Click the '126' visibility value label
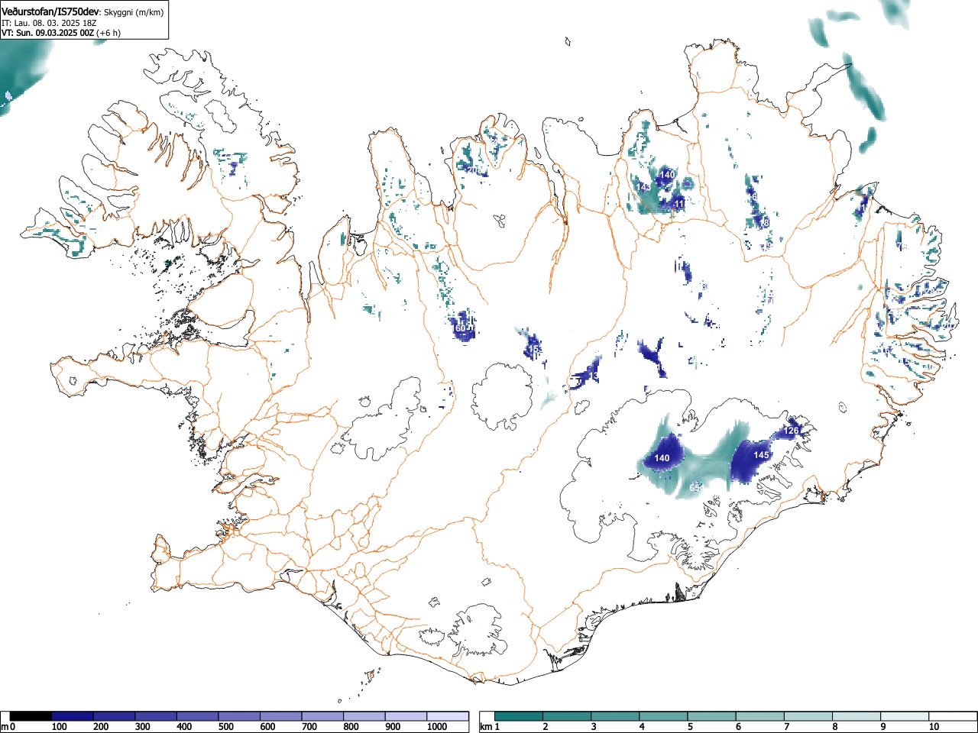The height and width of the screenshot is (733, 978). click(791, 431)
